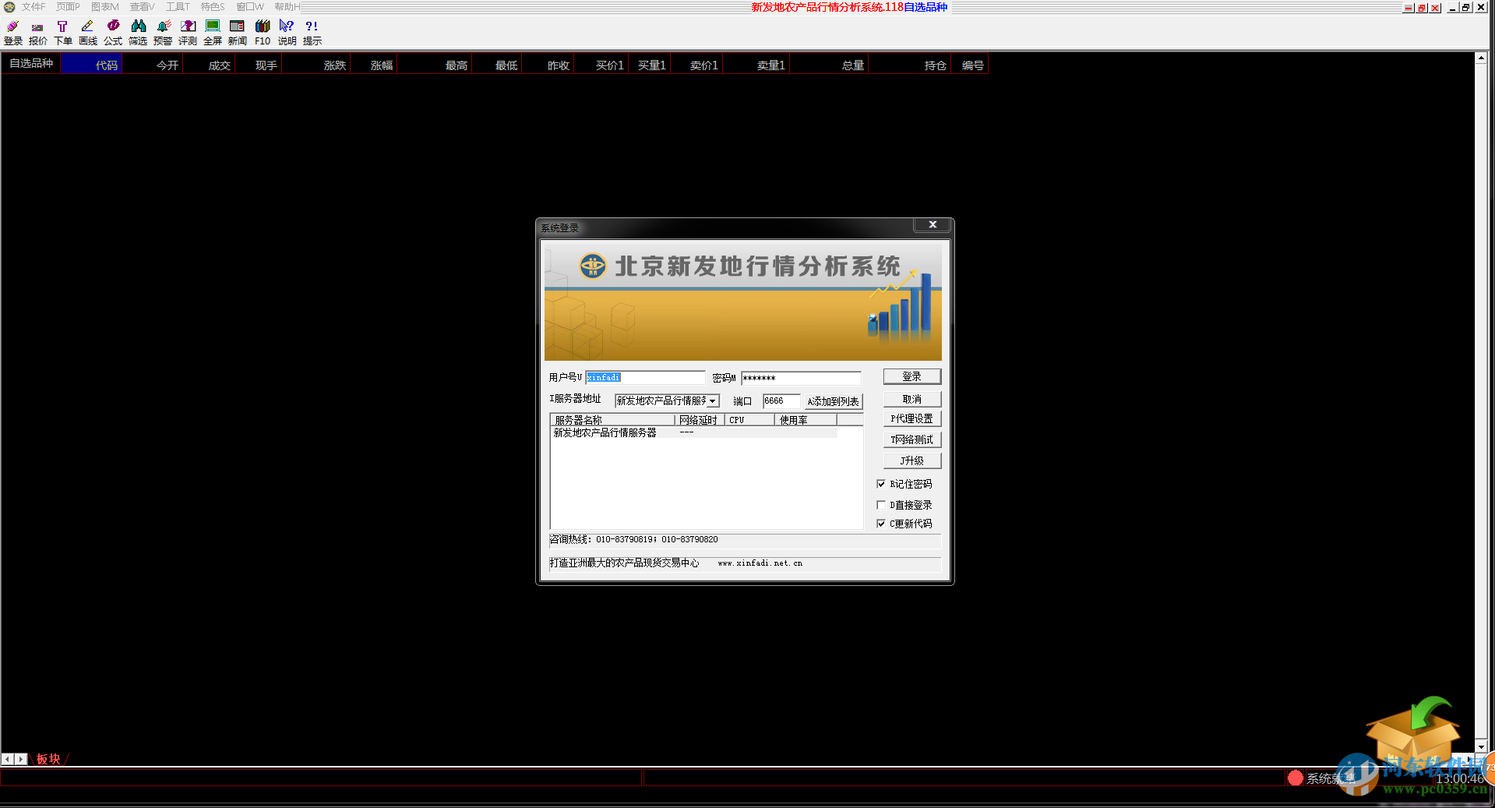Click the CPU list column header
Viewport: 1495px width, 808px height.
(x=749, y=420)
